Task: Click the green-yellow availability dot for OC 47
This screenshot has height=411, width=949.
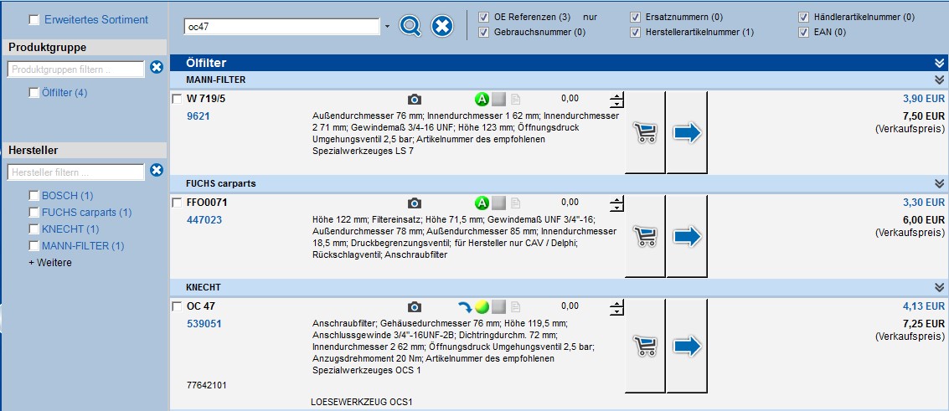Action: [482, 306]
